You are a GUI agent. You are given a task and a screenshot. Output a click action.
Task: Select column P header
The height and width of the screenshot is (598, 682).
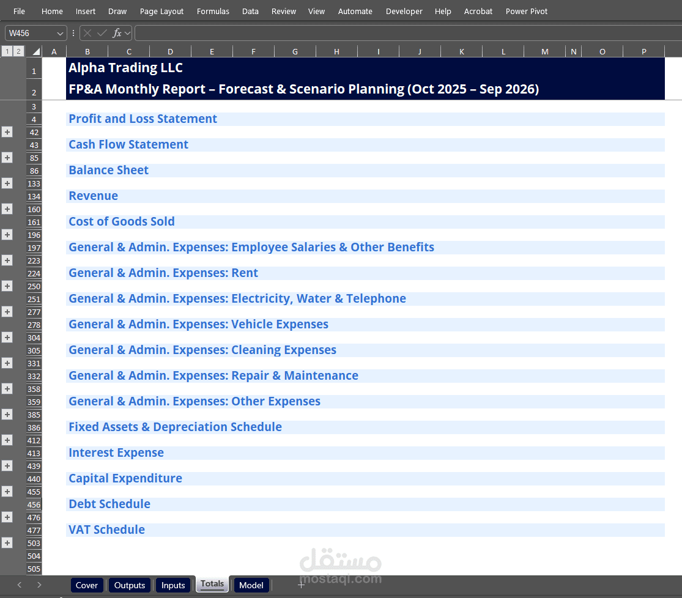click(x=643, y=51)
